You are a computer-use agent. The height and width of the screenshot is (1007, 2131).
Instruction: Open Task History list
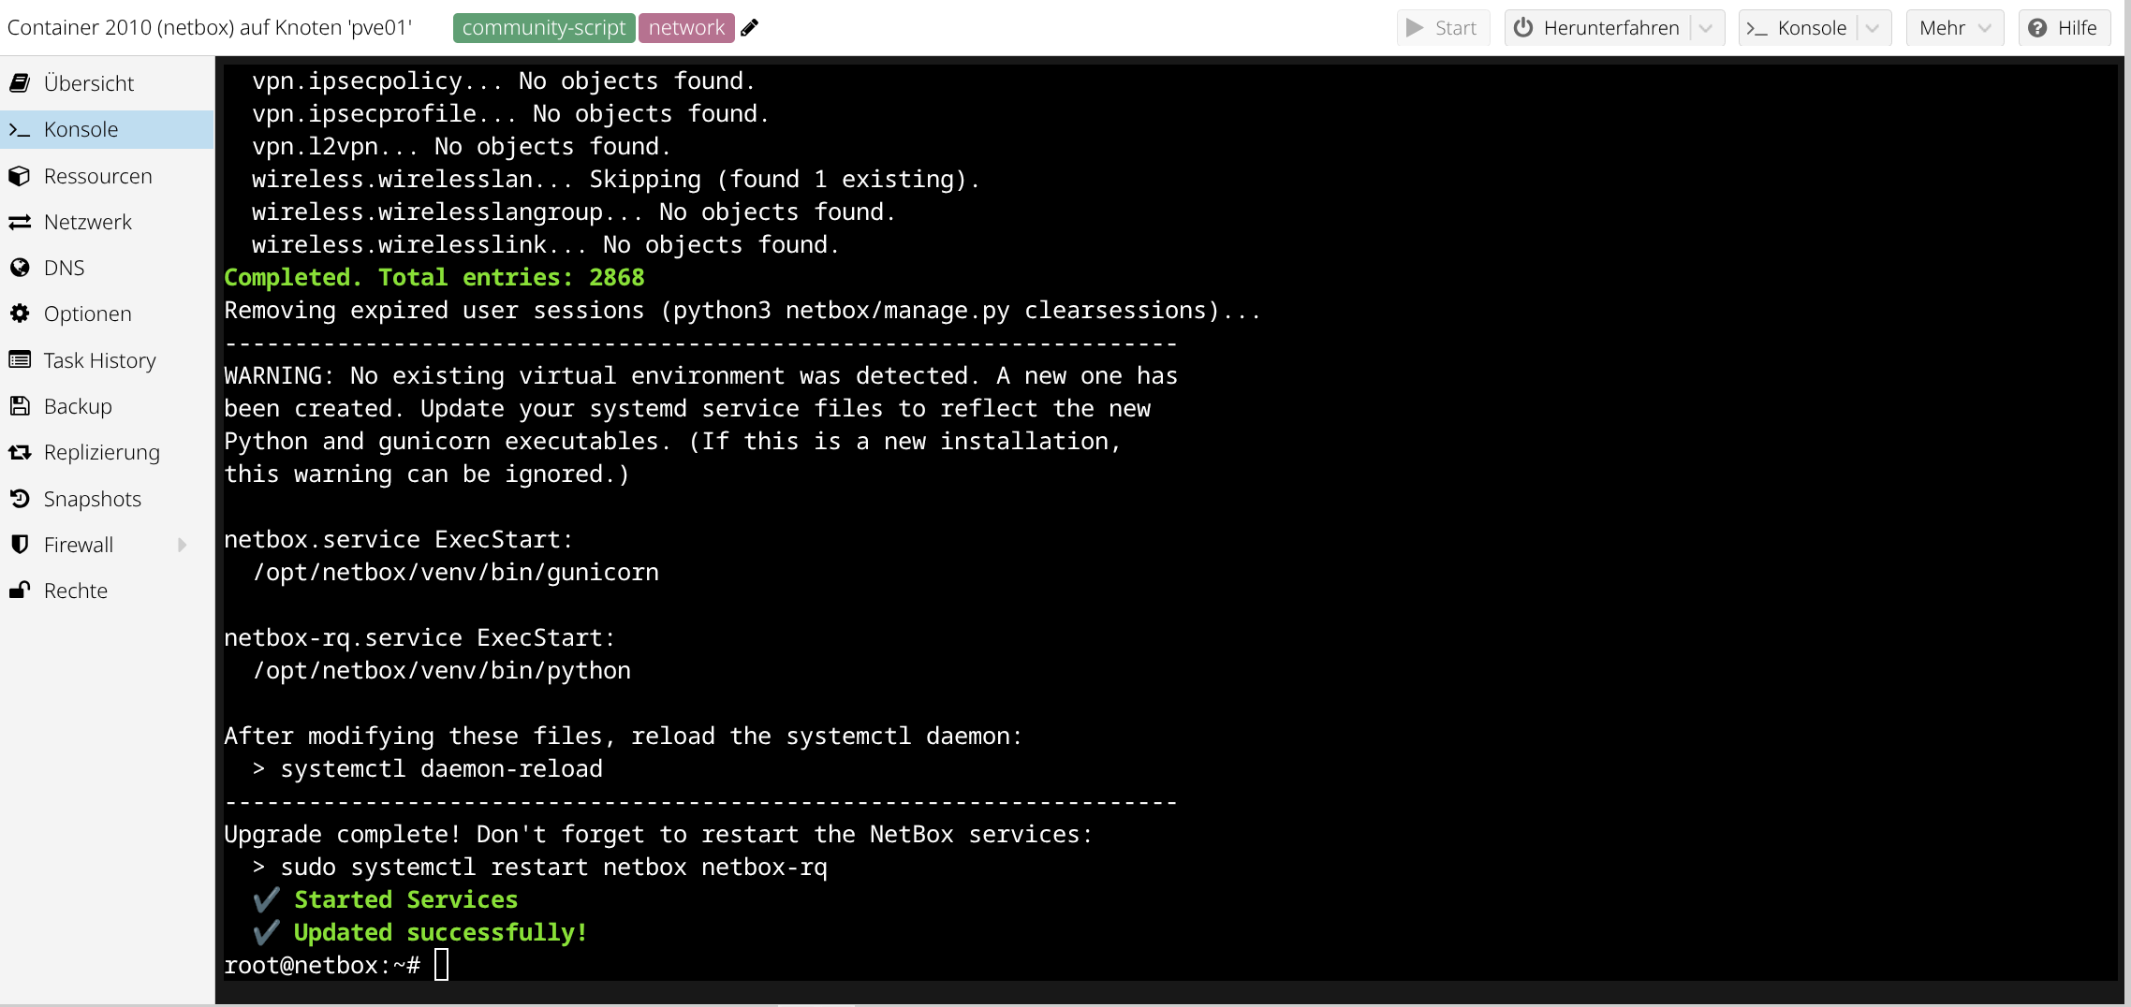[107, 360]
